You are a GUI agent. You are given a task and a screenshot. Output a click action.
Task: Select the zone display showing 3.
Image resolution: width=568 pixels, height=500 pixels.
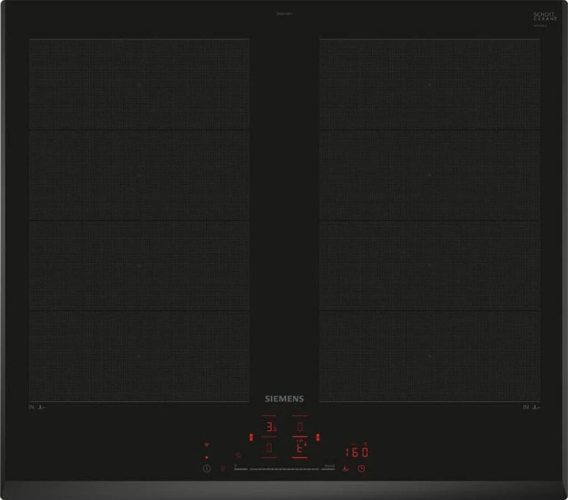coord(270,427)
